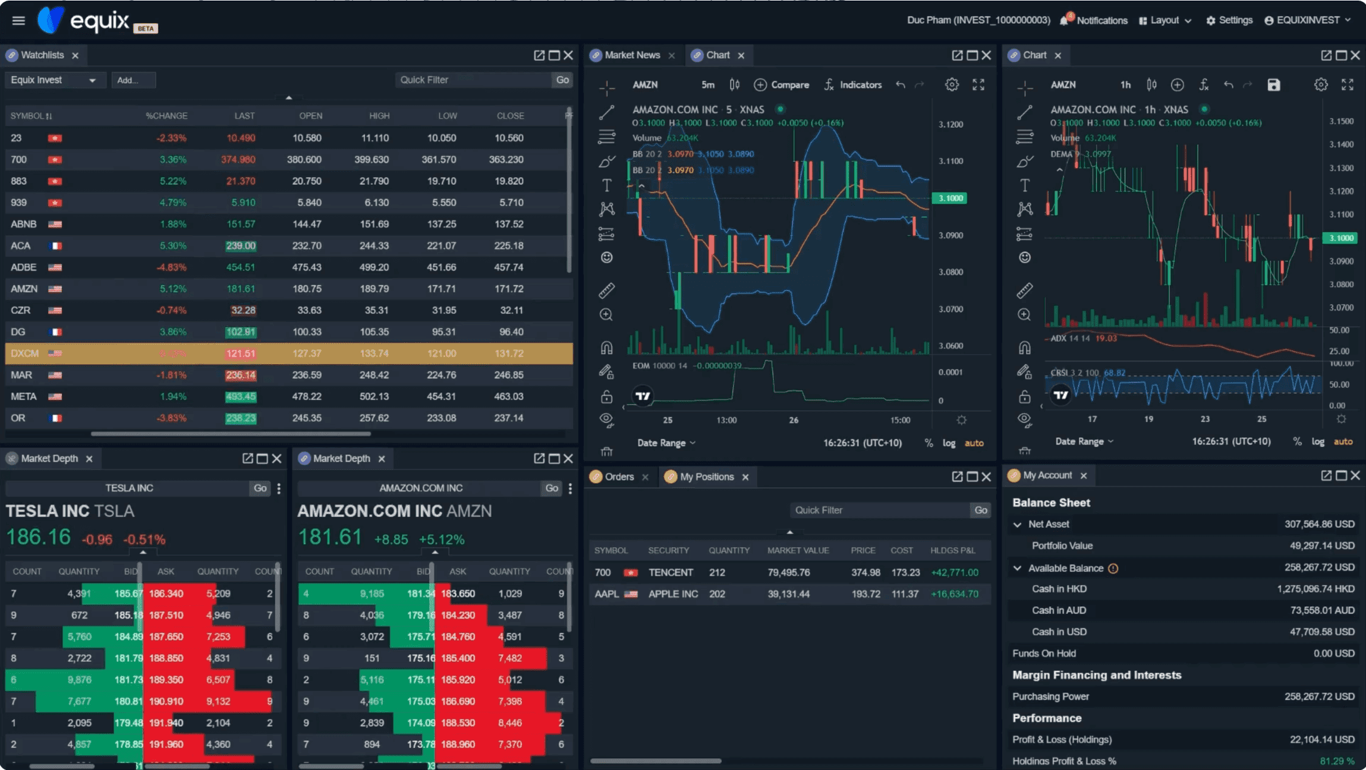Select ruler measure tool in 5m chart
The height and width of the screenshot is (770, 1366).
pos(607,291)
